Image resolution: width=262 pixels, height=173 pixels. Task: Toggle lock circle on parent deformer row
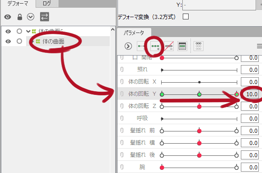[19, 31]
